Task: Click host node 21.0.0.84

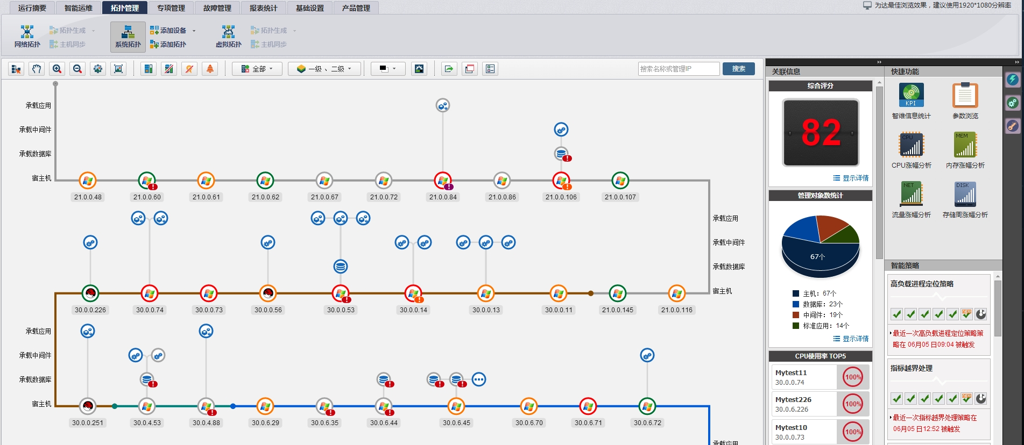Action: coord(443,181)
